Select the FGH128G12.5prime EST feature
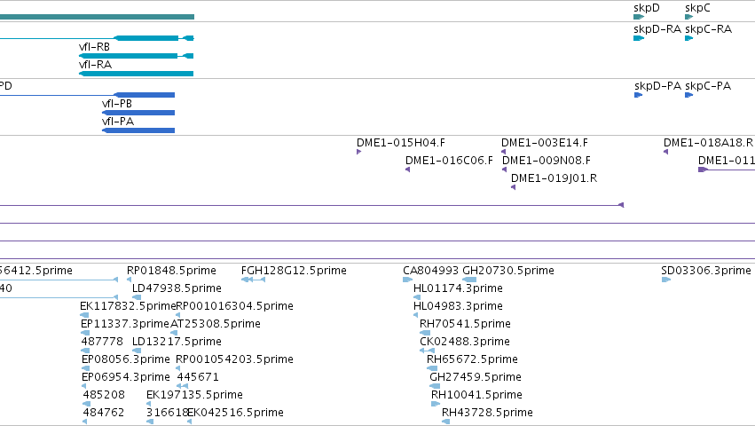 tap(253, 280)
